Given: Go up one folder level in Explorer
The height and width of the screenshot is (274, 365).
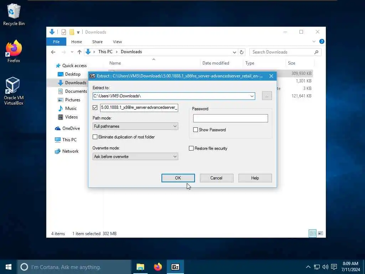Looking at the screenshot, I should (79, 52).
